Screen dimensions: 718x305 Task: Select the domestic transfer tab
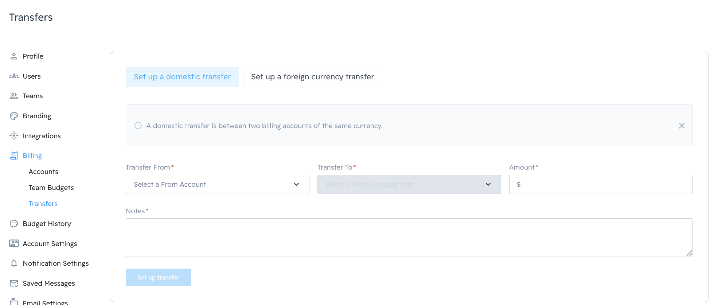coord(182,77)
